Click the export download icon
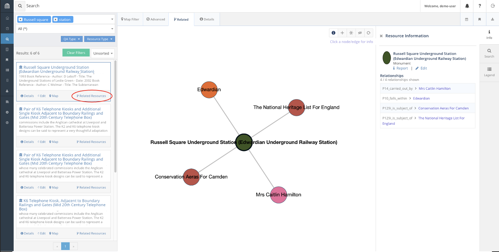The height and width of the screenshot is (252, 499). click(x=492, y=19)
